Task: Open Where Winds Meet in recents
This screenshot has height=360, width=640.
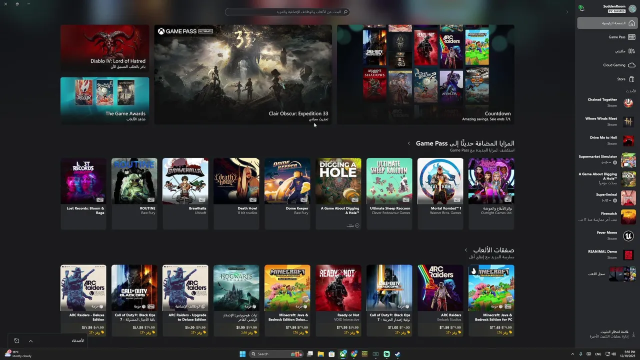Action: click(607, 121)
